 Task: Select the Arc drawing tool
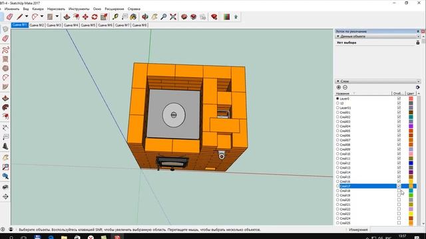(35, 17)
